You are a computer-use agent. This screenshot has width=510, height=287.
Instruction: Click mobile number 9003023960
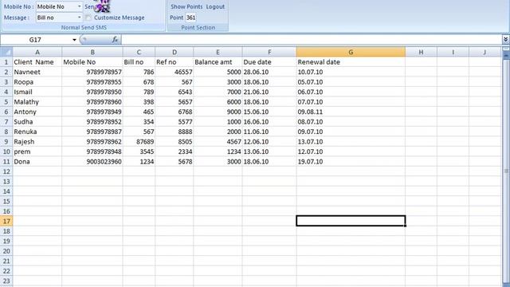(x=92, y=161)
